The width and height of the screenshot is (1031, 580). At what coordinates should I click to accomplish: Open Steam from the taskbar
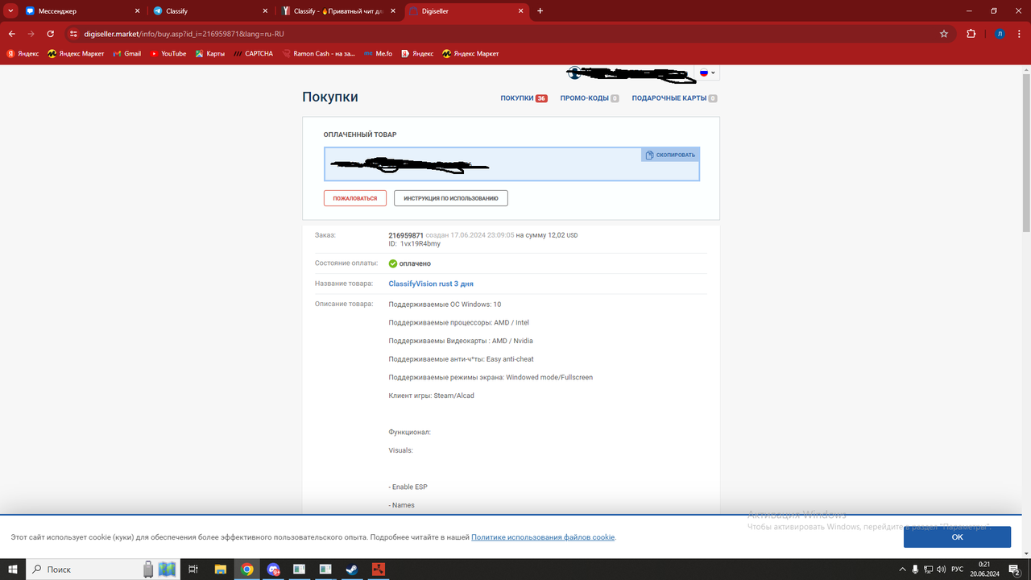coord(351,570)
